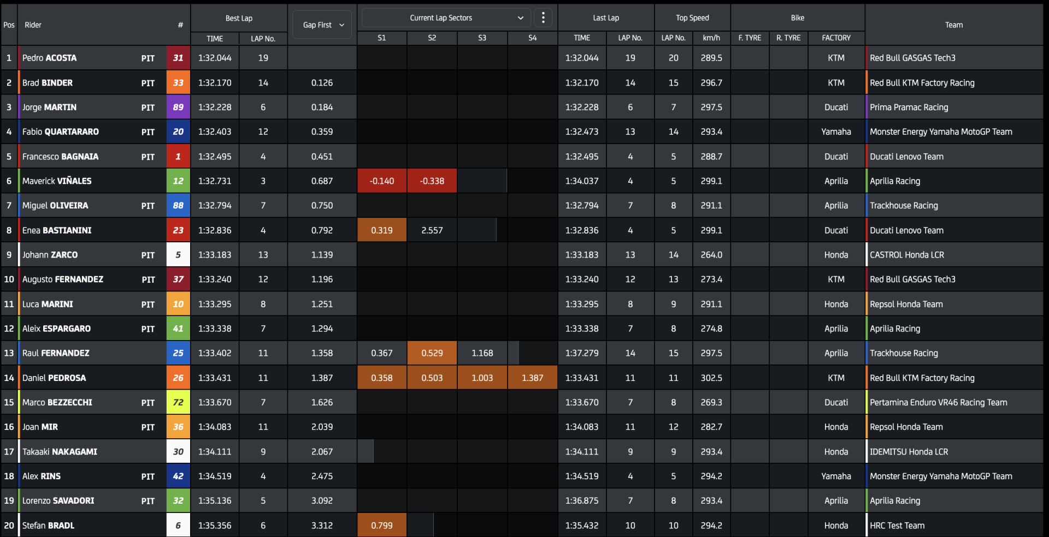The image size is (1049, 537).
Task: Sort by LAP No. under Best Lap
Action: tap(263, 39)
